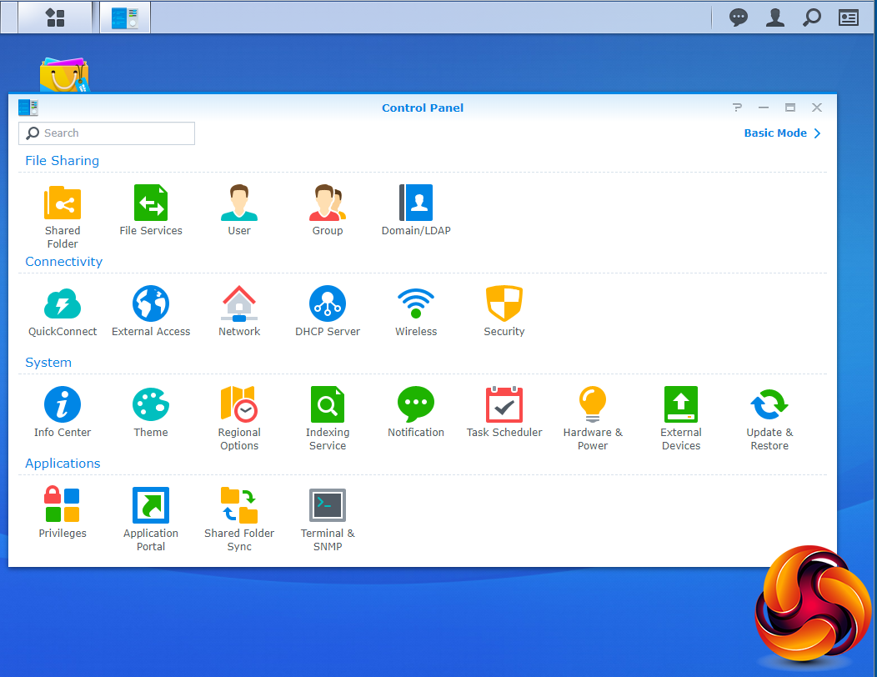Open Task Scheduler
The height and width of the screenshot is (677, 877).
(x=504, y=404)
